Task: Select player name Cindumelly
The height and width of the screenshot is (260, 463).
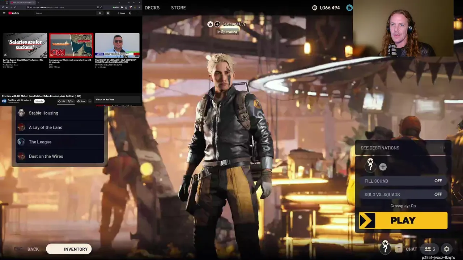Action: (234, 24)
